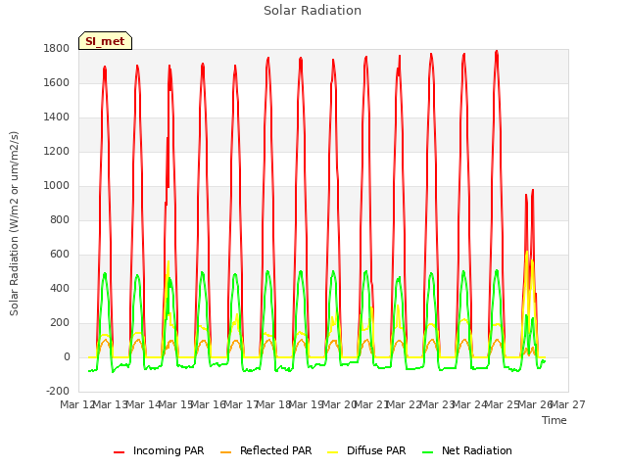The image size is (627, 470).
Task: Click the 800 y-axis tick label
Action: click(60, 219)
